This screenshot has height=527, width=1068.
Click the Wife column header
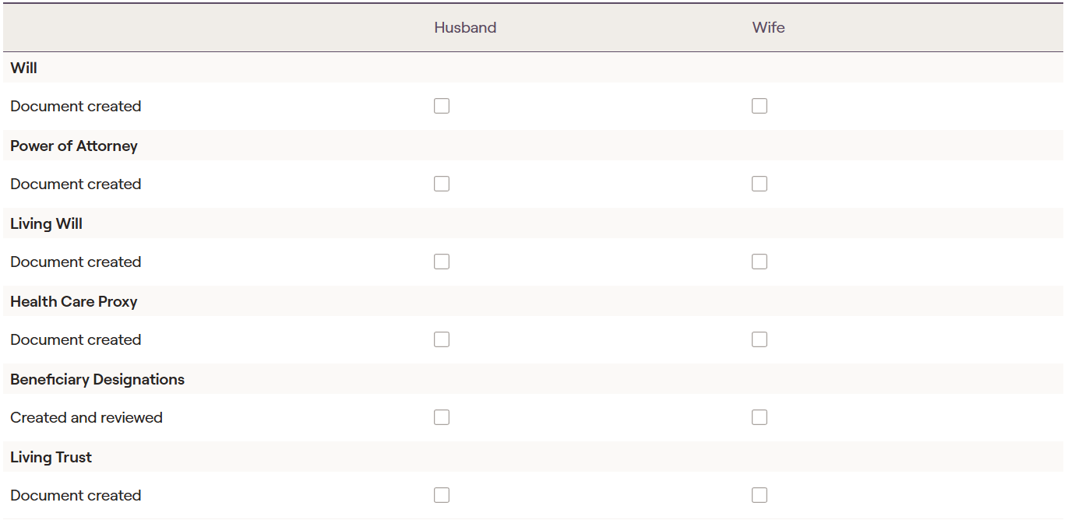coord(768,28)
